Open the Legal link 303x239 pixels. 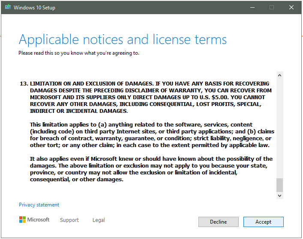tap(99, 220)
